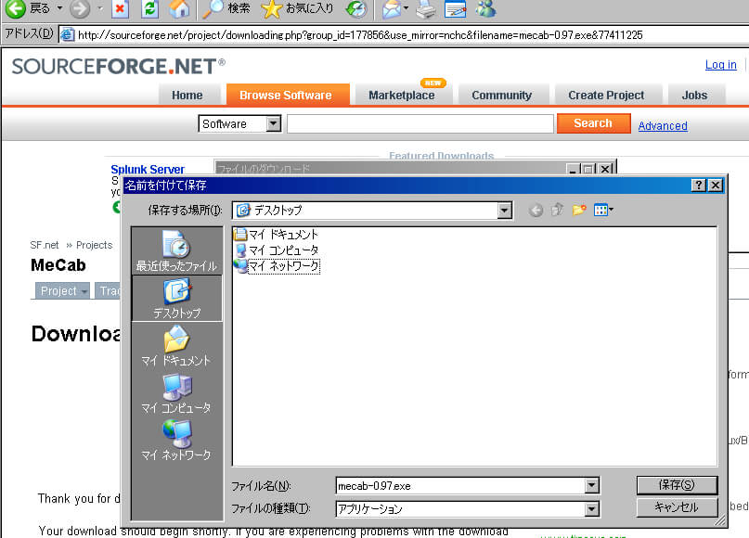
Task: Open the view menu icon in dialog
Action: (x=602, y=211)
